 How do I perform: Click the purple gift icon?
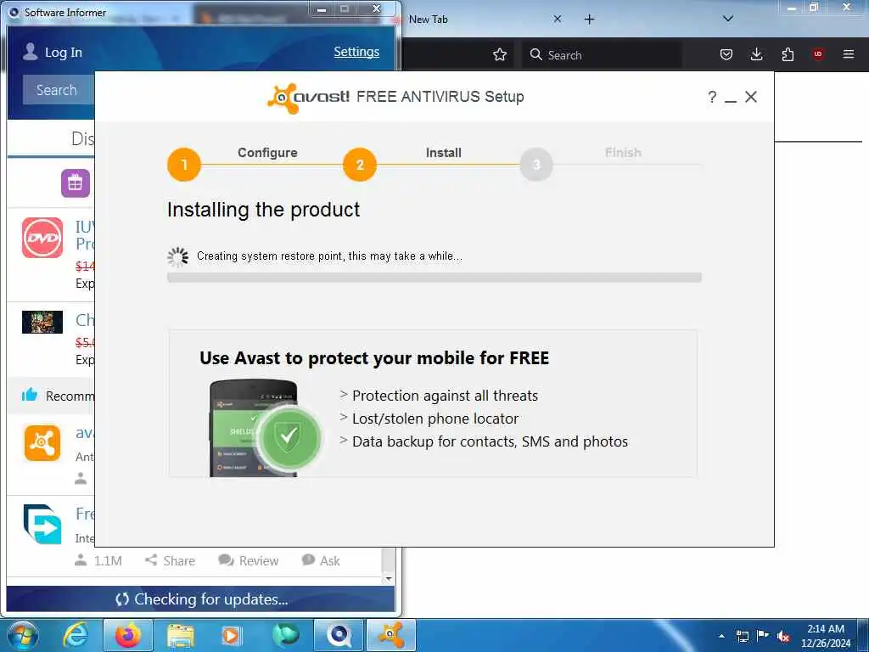click(x=76, y=183)
